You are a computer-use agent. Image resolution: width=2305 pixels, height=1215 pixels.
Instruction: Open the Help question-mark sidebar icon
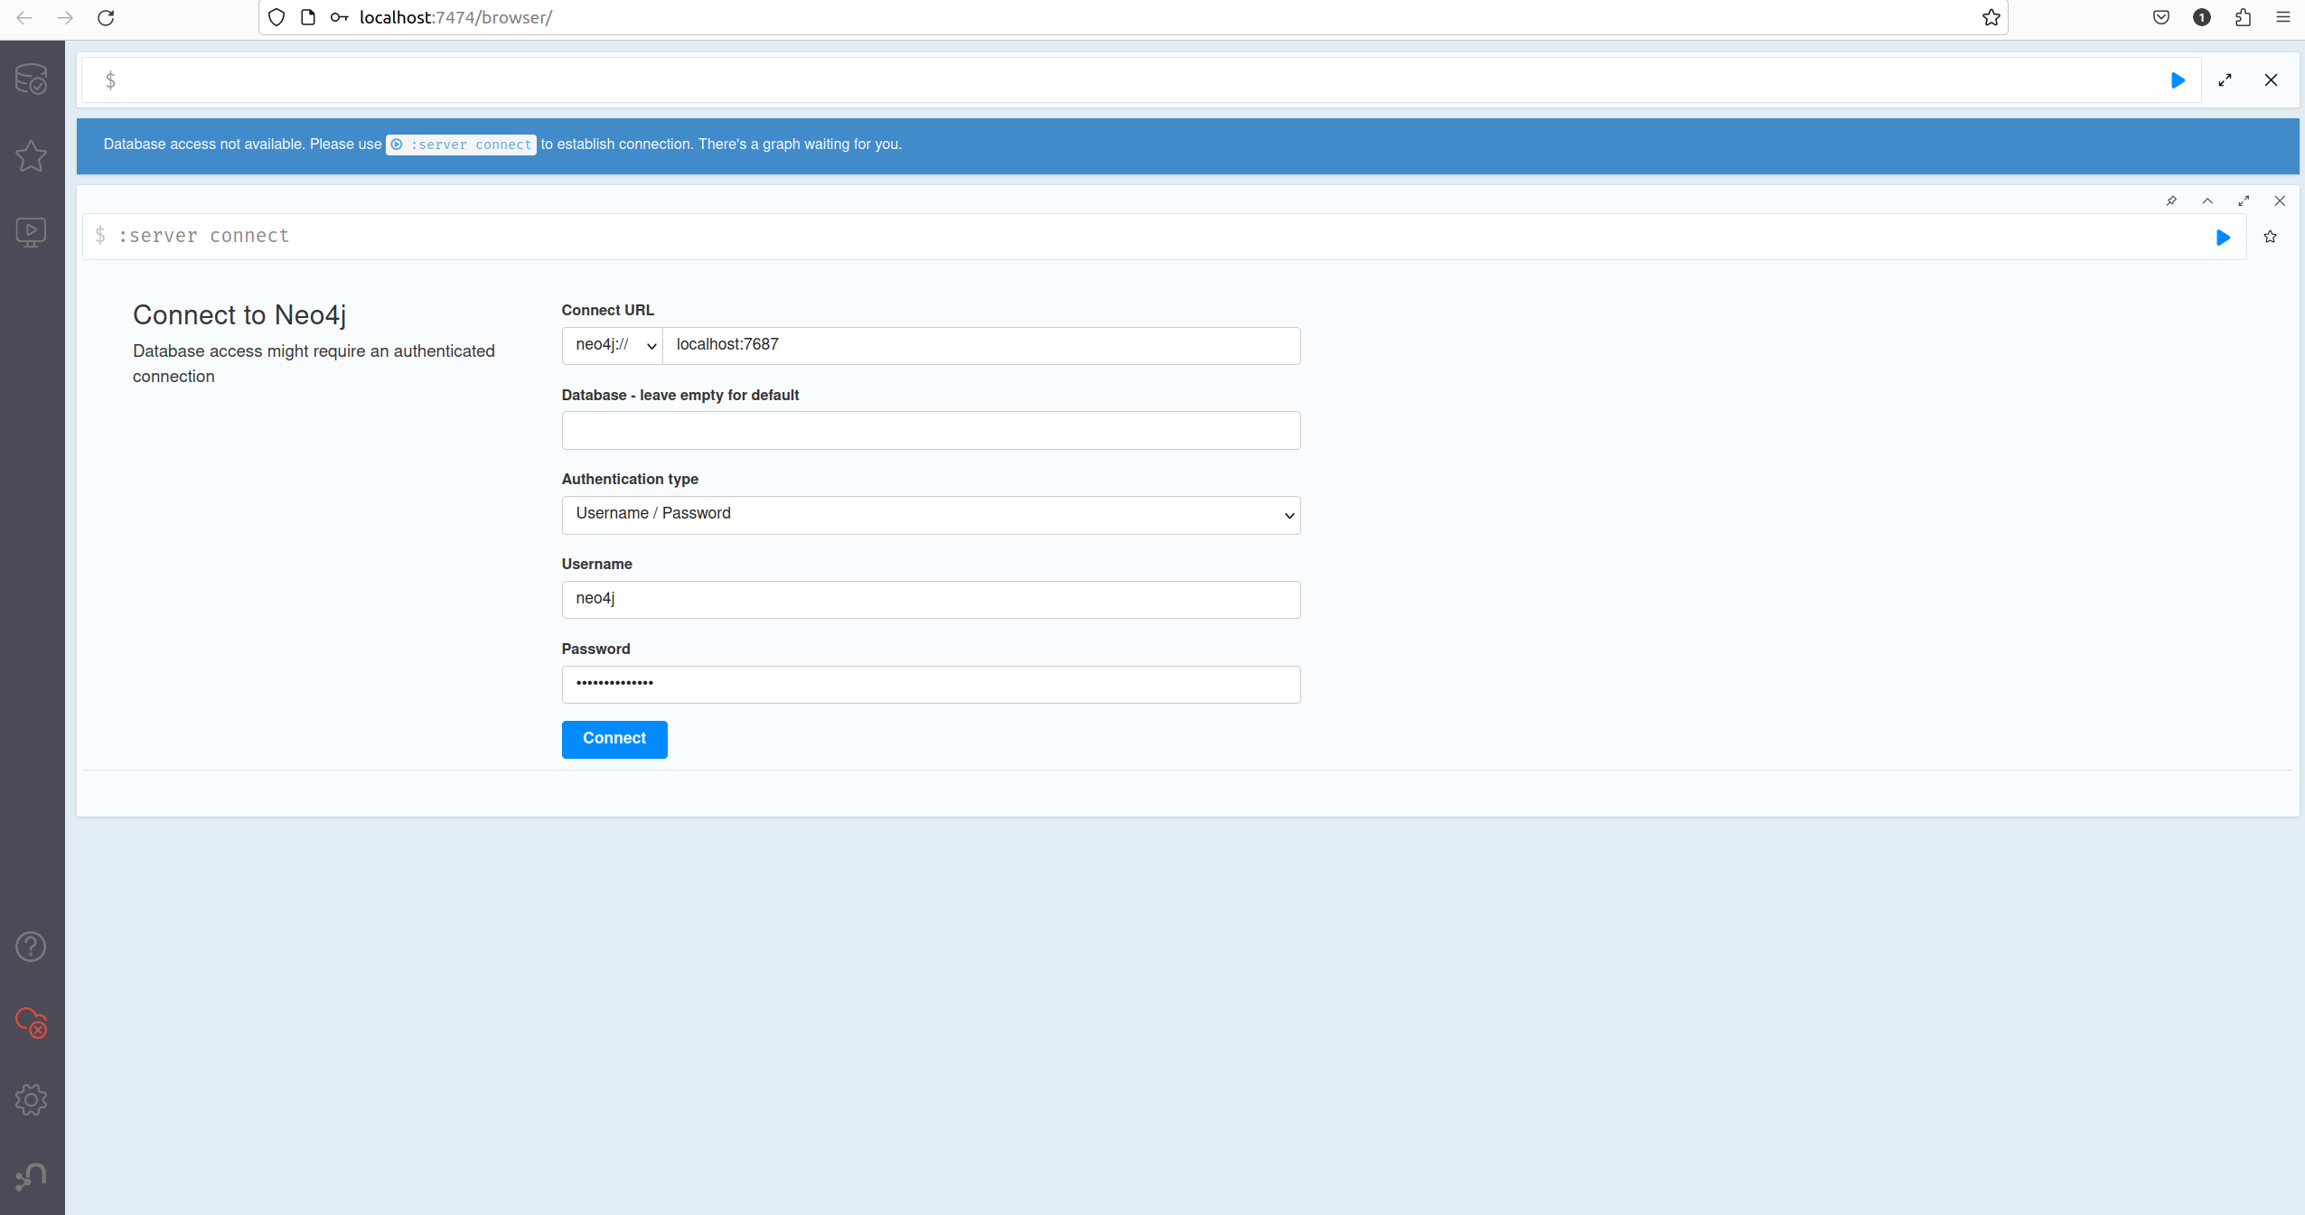31,947
